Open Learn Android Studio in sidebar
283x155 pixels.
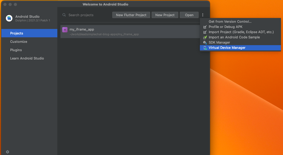(29, 58)
